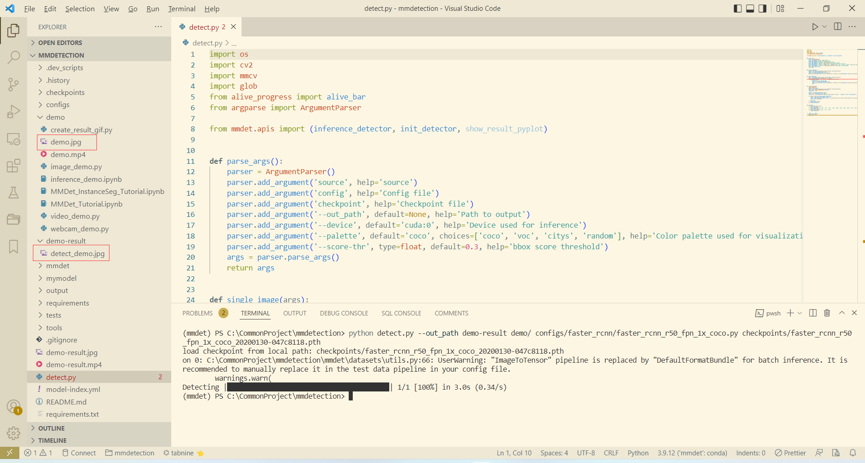Open the remote window indicator
Viewport: 865px width, 463px height.
coord(9,453)
